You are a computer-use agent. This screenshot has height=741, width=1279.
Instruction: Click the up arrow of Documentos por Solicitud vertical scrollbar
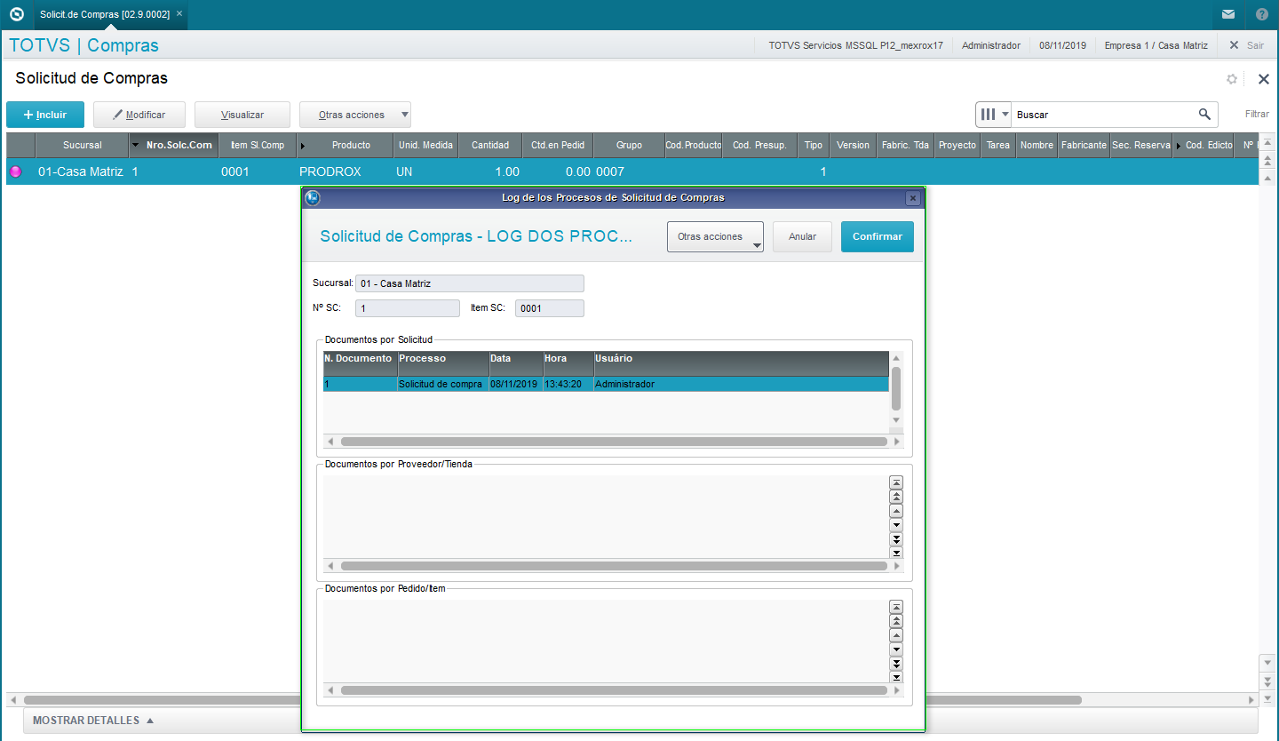(896, 357)
